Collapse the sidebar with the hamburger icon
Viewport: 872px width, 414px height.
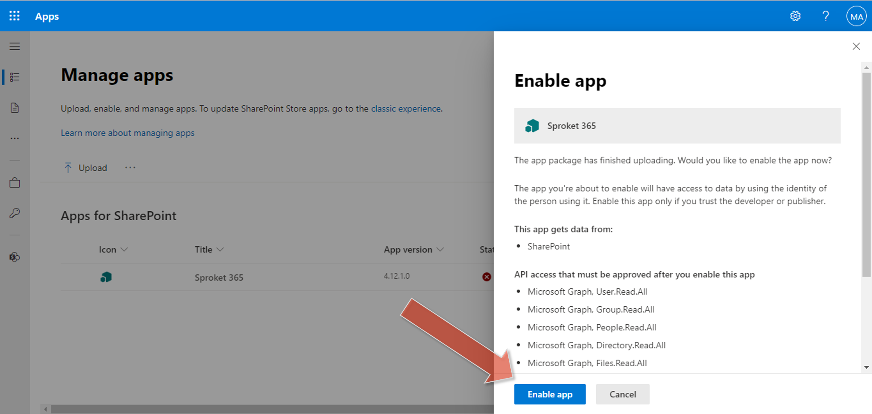coord(14,46)
